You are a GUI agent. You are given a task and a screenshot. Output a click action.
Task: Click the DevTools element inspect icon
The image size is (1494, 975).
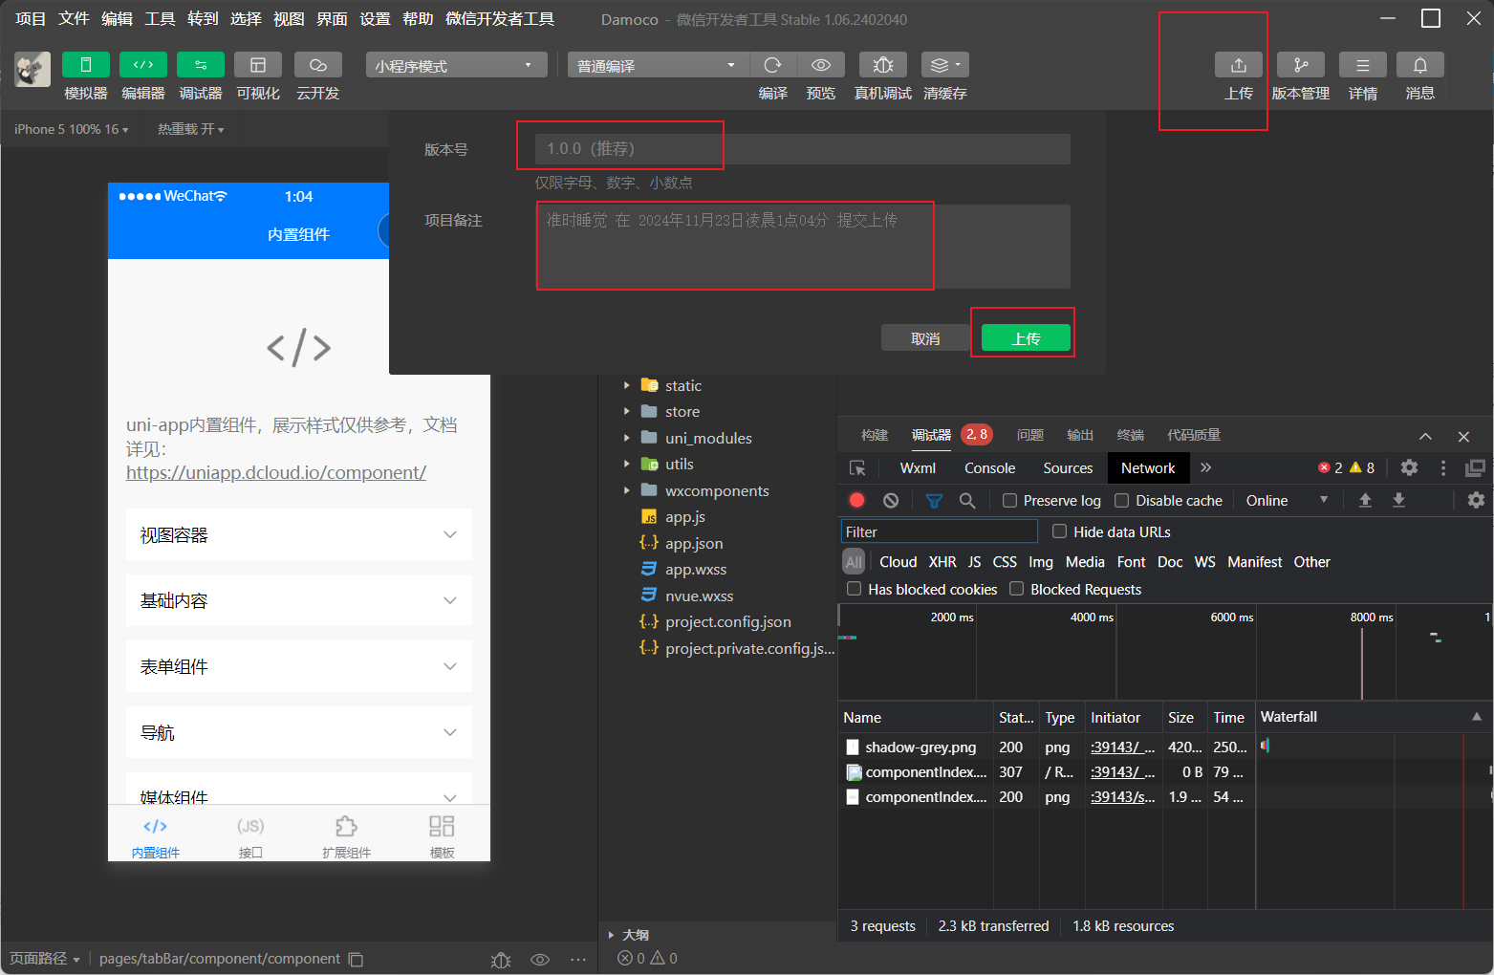857,468
